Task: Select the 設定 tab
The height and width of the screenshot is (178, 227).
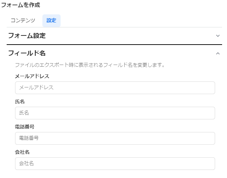Action: [51, 20]
